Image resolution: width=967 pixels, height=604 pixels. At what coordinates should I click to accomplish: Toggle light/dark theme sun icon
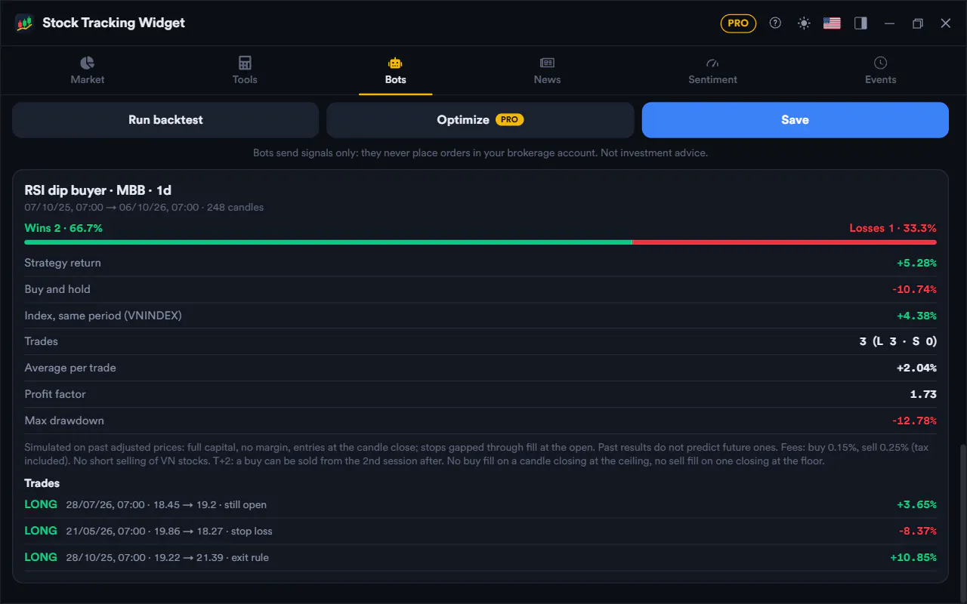[804, 23]
